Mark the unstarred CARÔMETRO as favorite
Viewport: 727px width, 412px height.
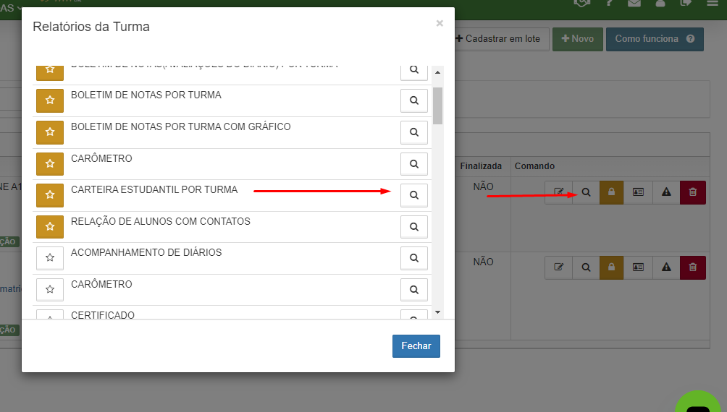(x=50, y=290)
